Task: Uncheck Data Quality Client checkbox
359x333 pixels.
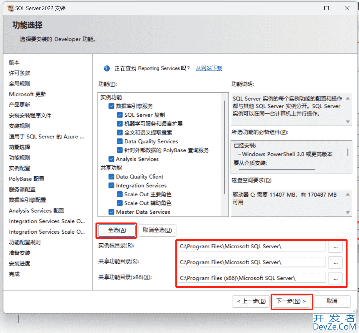Action: point(111,177)
